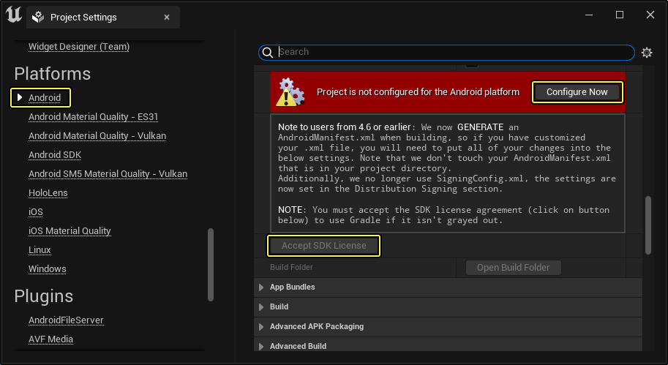Image resolution: width=668 pixels, height=365 pixels.
Task: Click the search magnifier icon
Action: point(268,53)
